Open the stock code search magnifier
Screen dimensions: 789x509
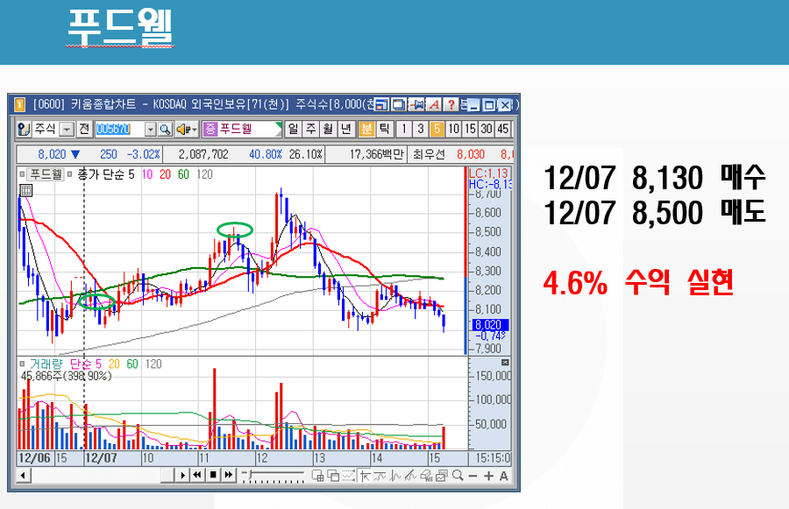click(x=165, y=130)
